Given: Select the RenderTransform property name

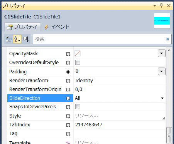Looking at the screenshot, I should click(x=29, y=81).
